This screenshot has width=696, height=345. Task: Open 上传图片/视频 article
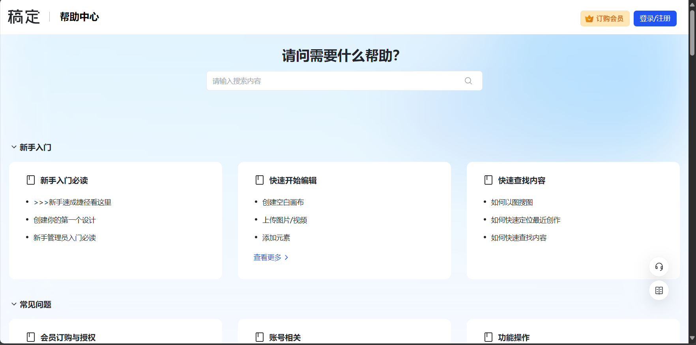click(x=284, y=220)
